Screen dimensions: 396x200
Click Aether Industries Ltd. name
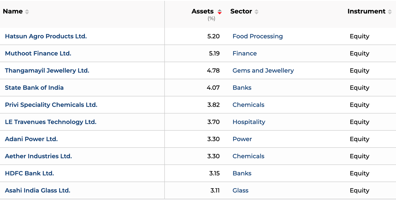38,156
